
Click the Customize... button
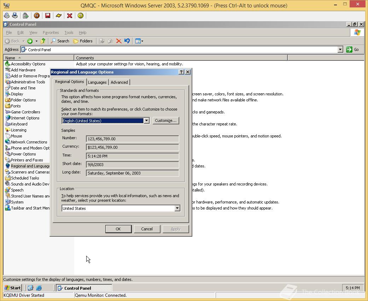tap(166, 120)
